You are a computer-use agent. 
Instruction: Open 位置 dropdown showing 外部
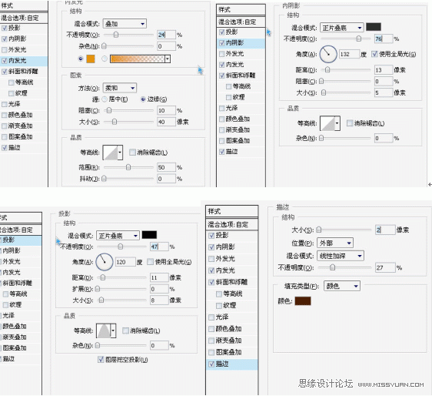[335, 243]
